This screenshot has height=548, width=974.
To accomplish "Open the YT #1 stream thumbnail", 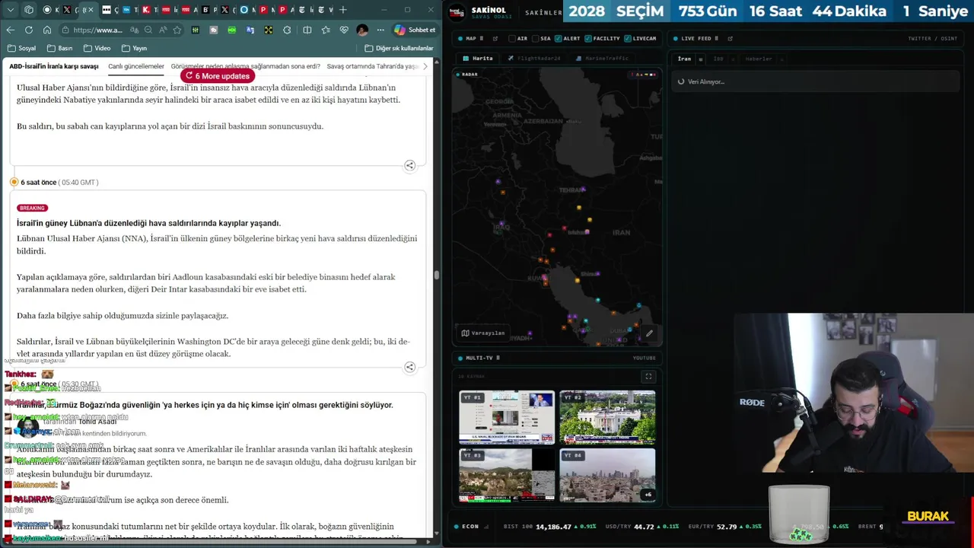I will [x=507, y=417].
